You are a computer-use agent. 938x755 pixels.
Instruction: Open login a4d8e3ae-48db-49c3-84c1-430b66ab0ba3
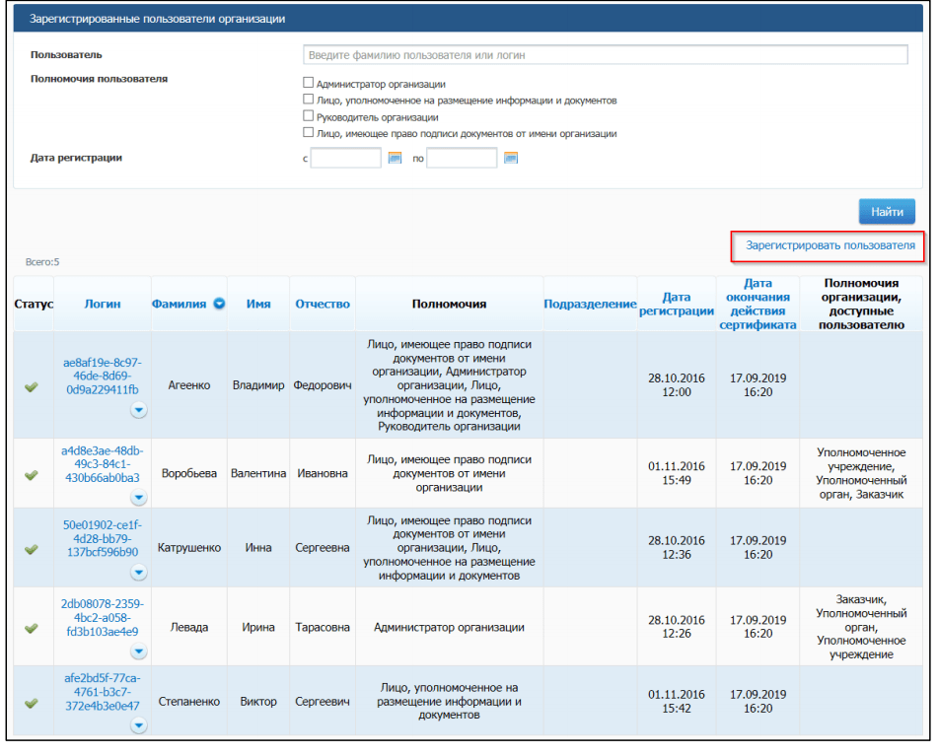click(x=103, y=464)
